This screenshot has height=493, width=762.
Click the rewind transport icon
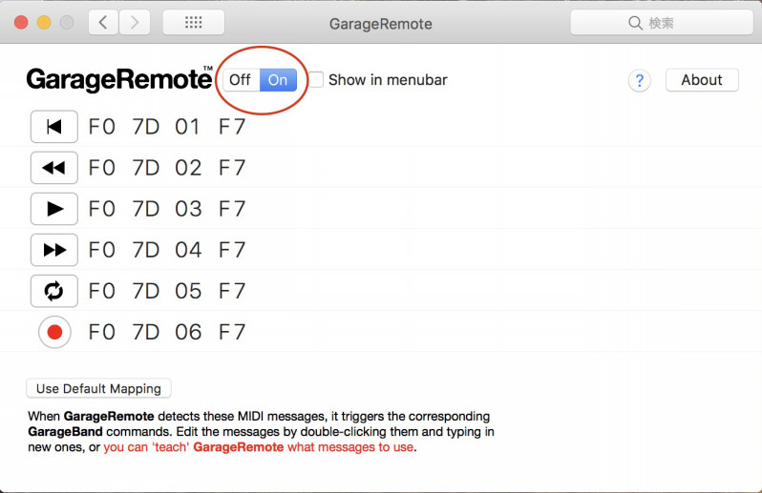pyautogui.click(x=53, y=168)
